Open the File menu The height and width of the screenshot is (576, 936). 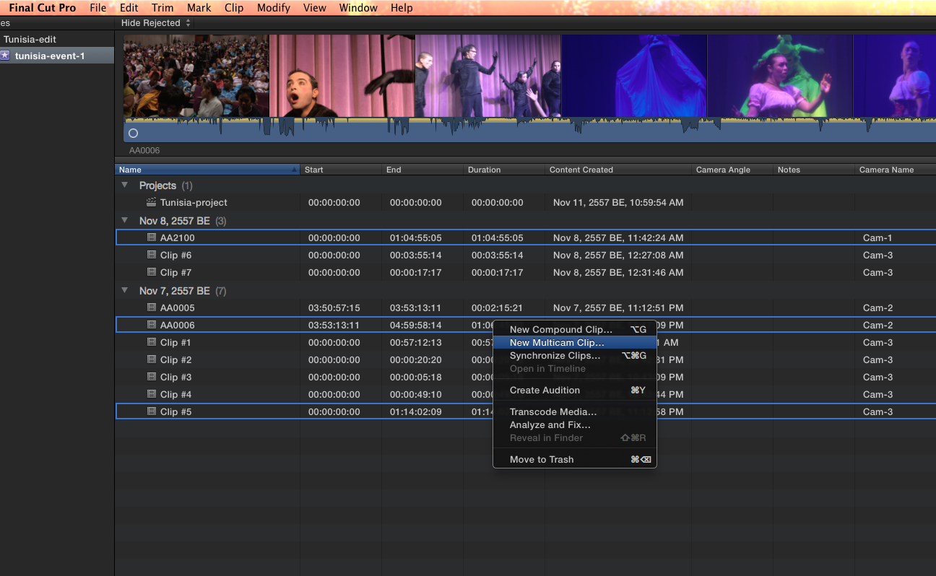pos(97,8)
